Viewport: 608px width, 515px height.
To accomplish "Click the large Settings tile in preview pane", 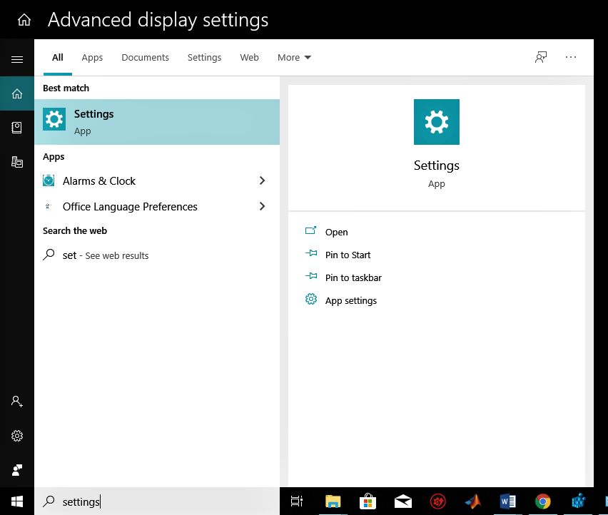I will (437, 122).
